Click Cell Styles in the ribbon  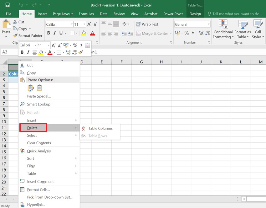click(x=258, y=29)
